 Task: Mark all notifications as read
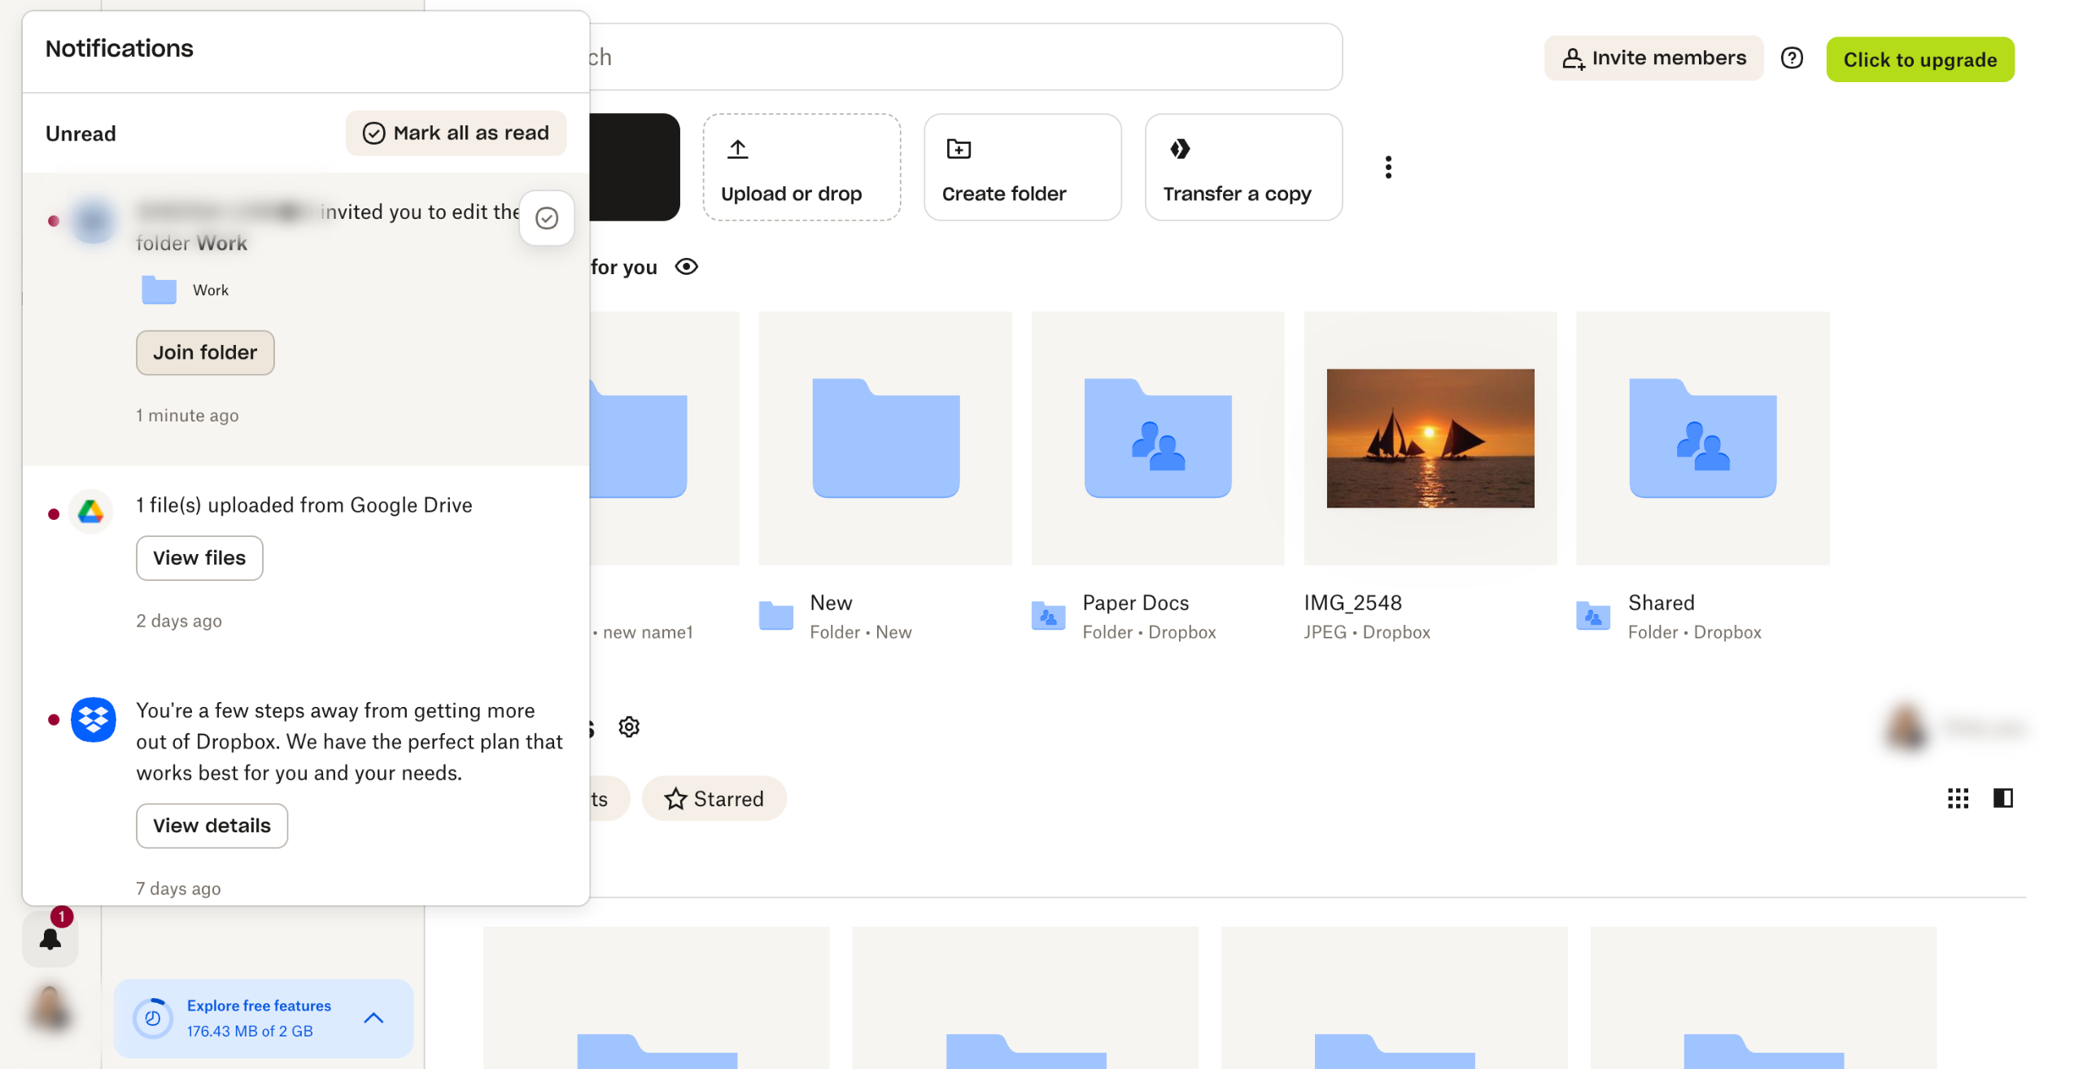point(456,133)
